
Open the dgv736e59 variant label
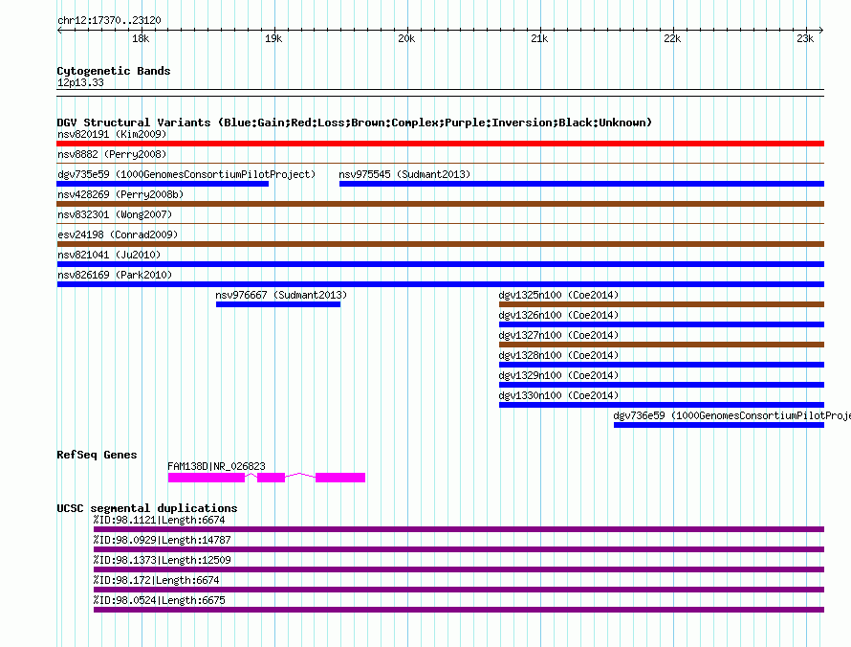click(x=731, y=415)
